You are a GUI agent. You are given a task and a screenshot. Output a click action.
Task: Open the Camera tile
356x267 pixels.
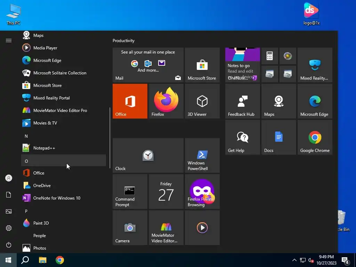click(x=130, y=228)
